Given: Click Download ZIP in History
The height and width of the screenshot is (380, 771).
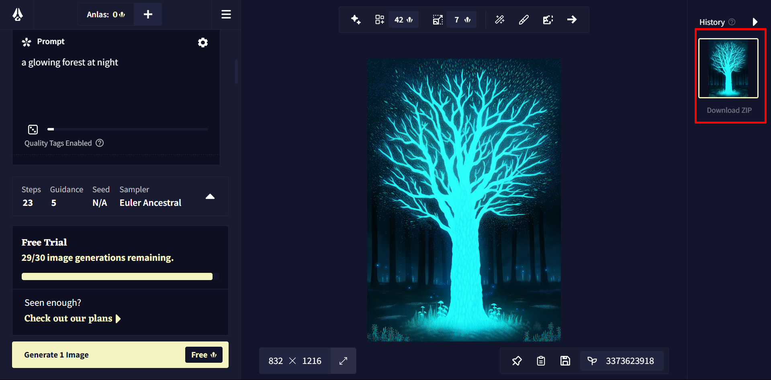Looking at the screenshot, I should click(x=729, y=110).
